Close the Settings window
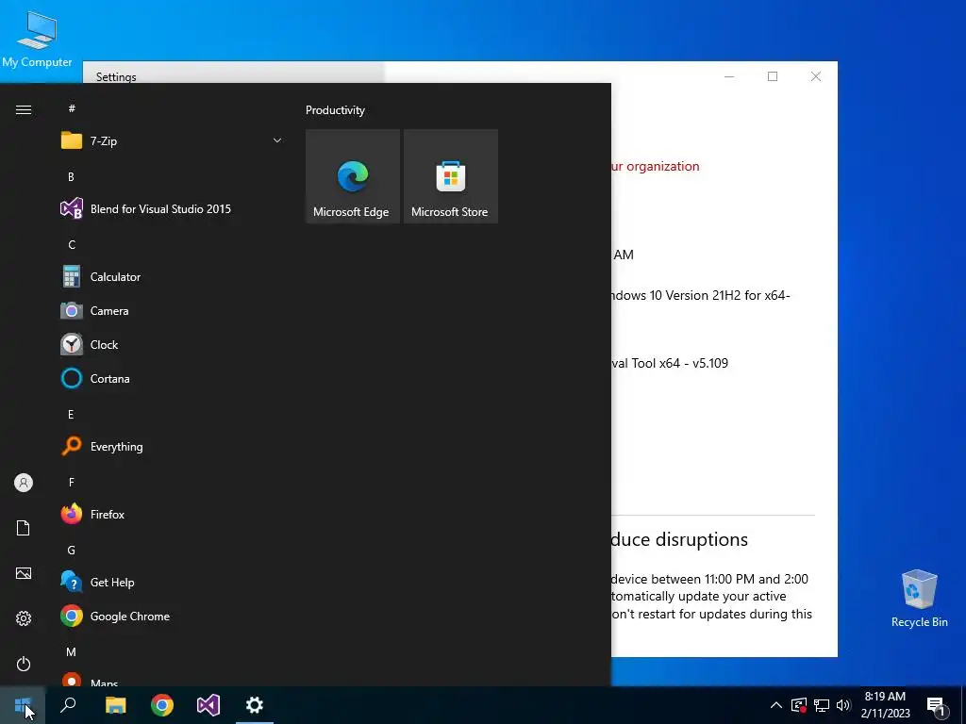966x724 pixels. pos(816,76)
